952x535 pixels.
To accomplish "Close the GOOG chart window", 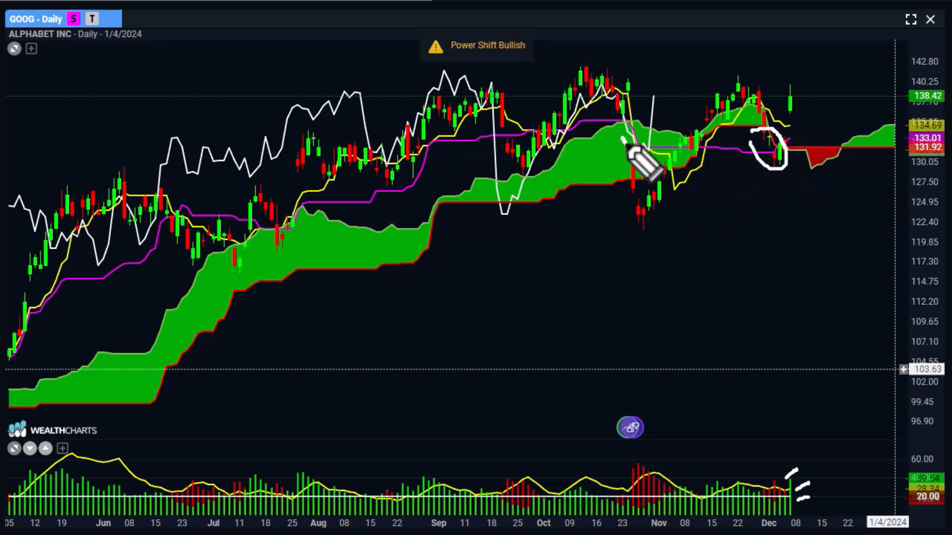I will tap(931, 19).
